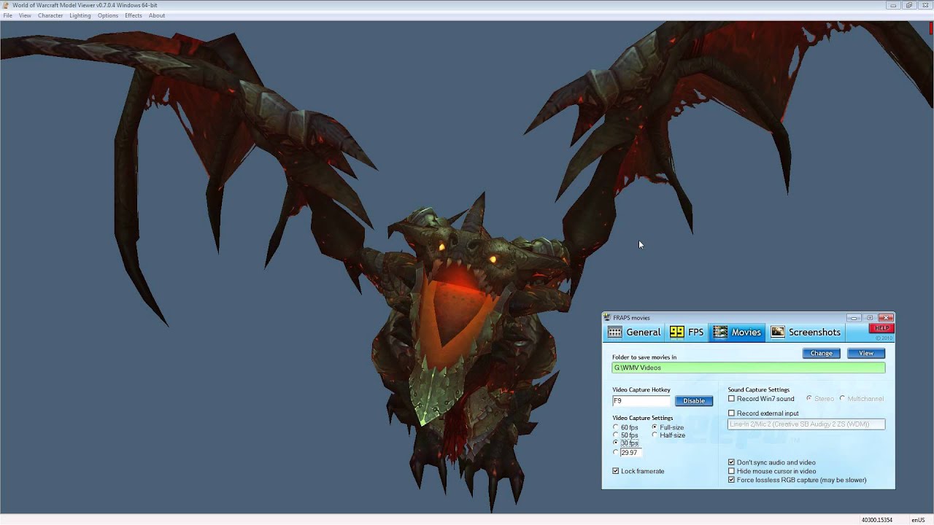The height and width of the screenshot is (525, 934).
Task: Open the Options menu
Action: coord(108,15)
